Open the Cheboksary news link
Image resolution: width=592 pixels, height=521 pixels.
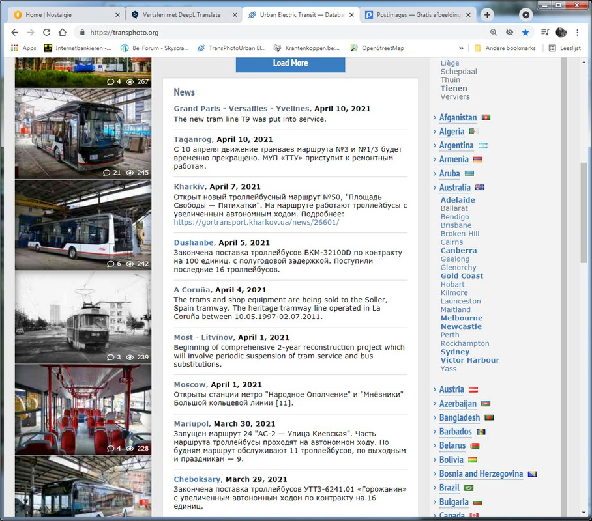(197, 479)
